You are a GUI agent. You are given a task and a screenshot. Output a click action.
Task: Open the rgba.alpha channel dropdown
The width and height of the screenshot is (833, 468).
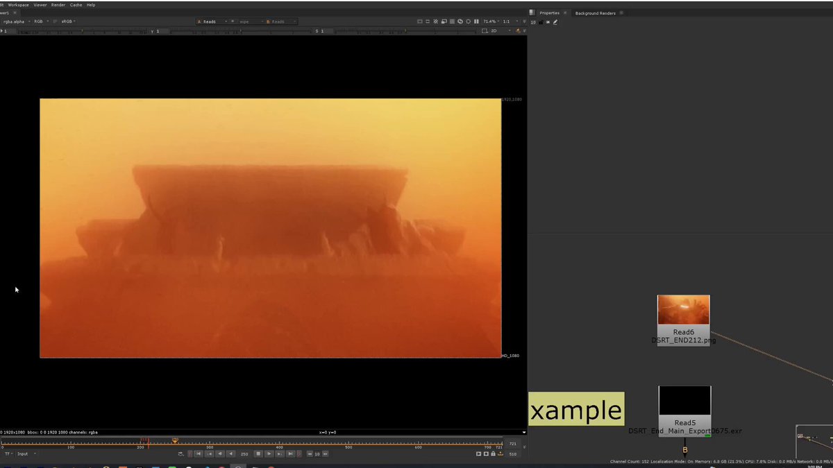coord(15,21)
